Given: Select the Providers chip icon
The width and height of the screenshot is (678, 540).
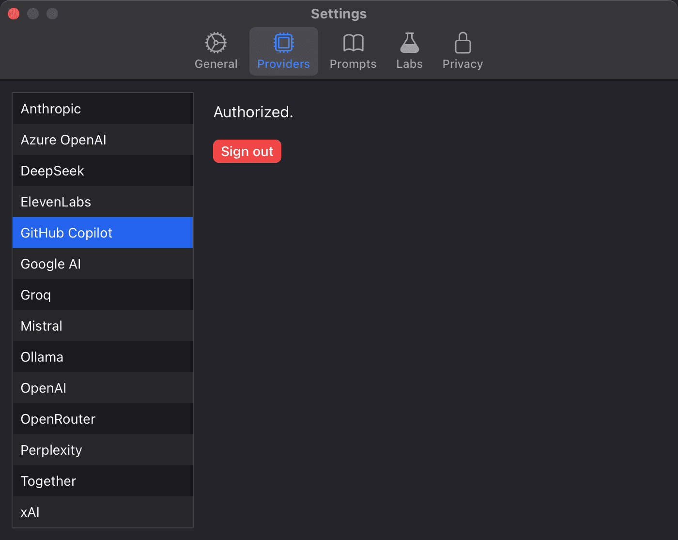Looking at the screenshot, I should (283, 43).
